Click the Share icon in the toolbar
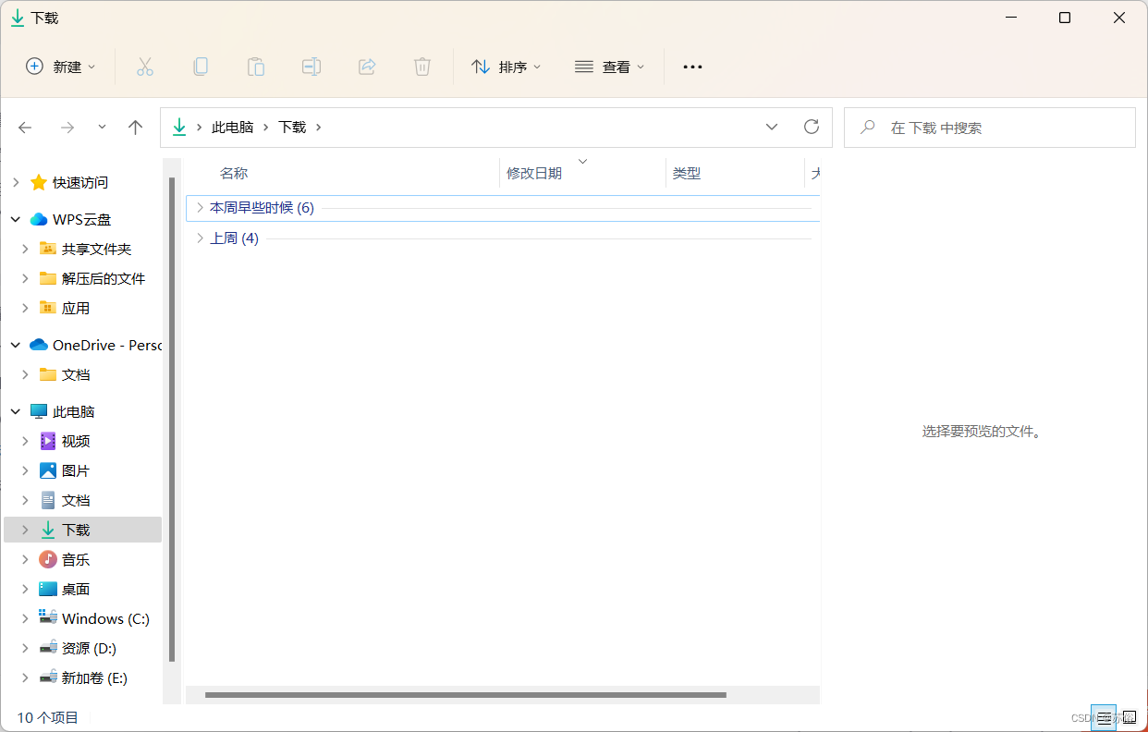This screenshot has height=732, width=1148. [367, 66]
